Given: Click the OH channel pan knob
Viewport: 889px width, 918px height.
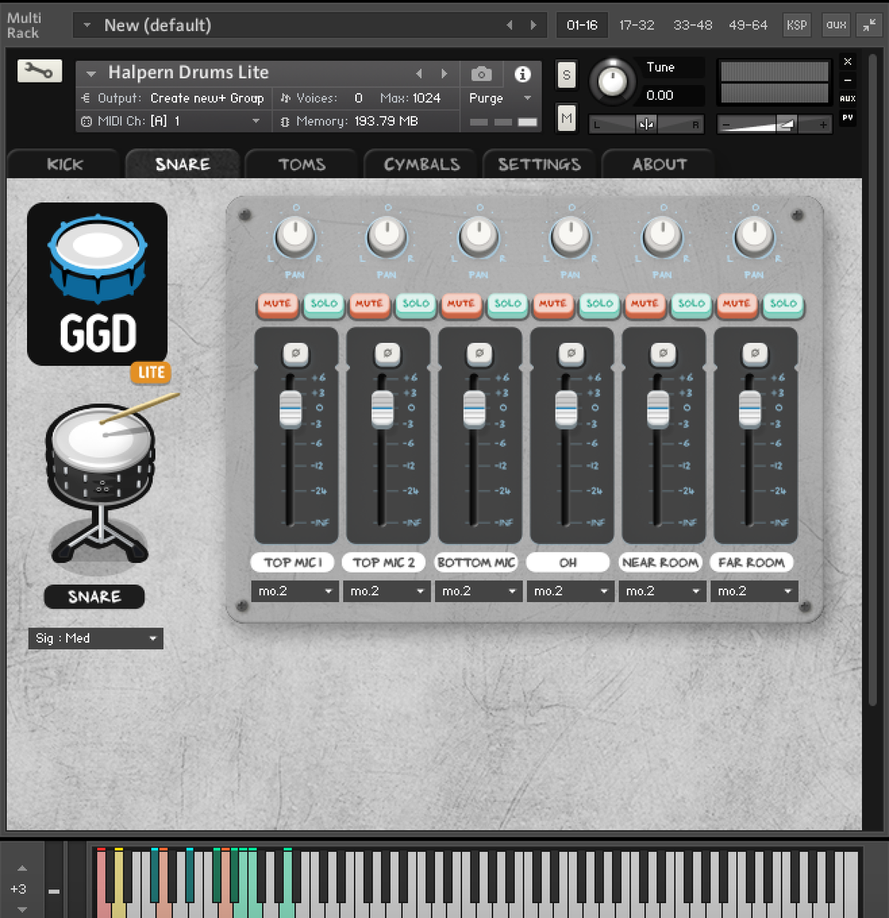Looking at the screenshot, I should point(570,237).
